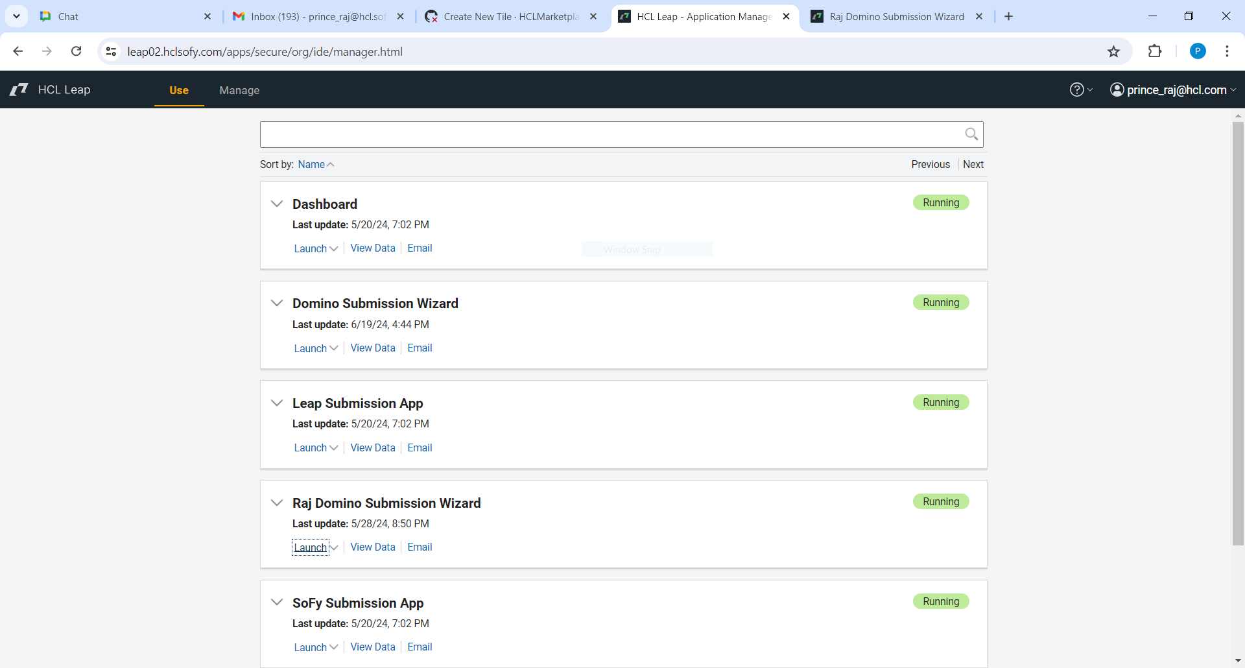1245x668 pixels.
Task: Click the scrollbar down arrow
Action: [x=1238, y=661]
